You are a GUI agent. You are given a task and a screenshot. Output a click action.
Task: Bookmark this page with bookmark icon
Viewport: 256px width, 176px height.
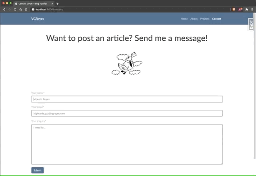[x=26, y=9]
